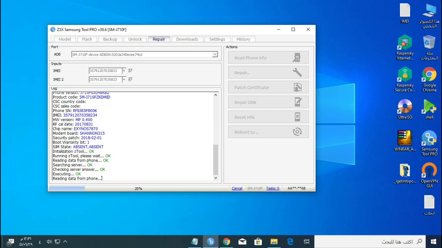Screen dimensions: 442x248
Task: Open Google Chrome desktop shortcut
Action: [429, 80]
